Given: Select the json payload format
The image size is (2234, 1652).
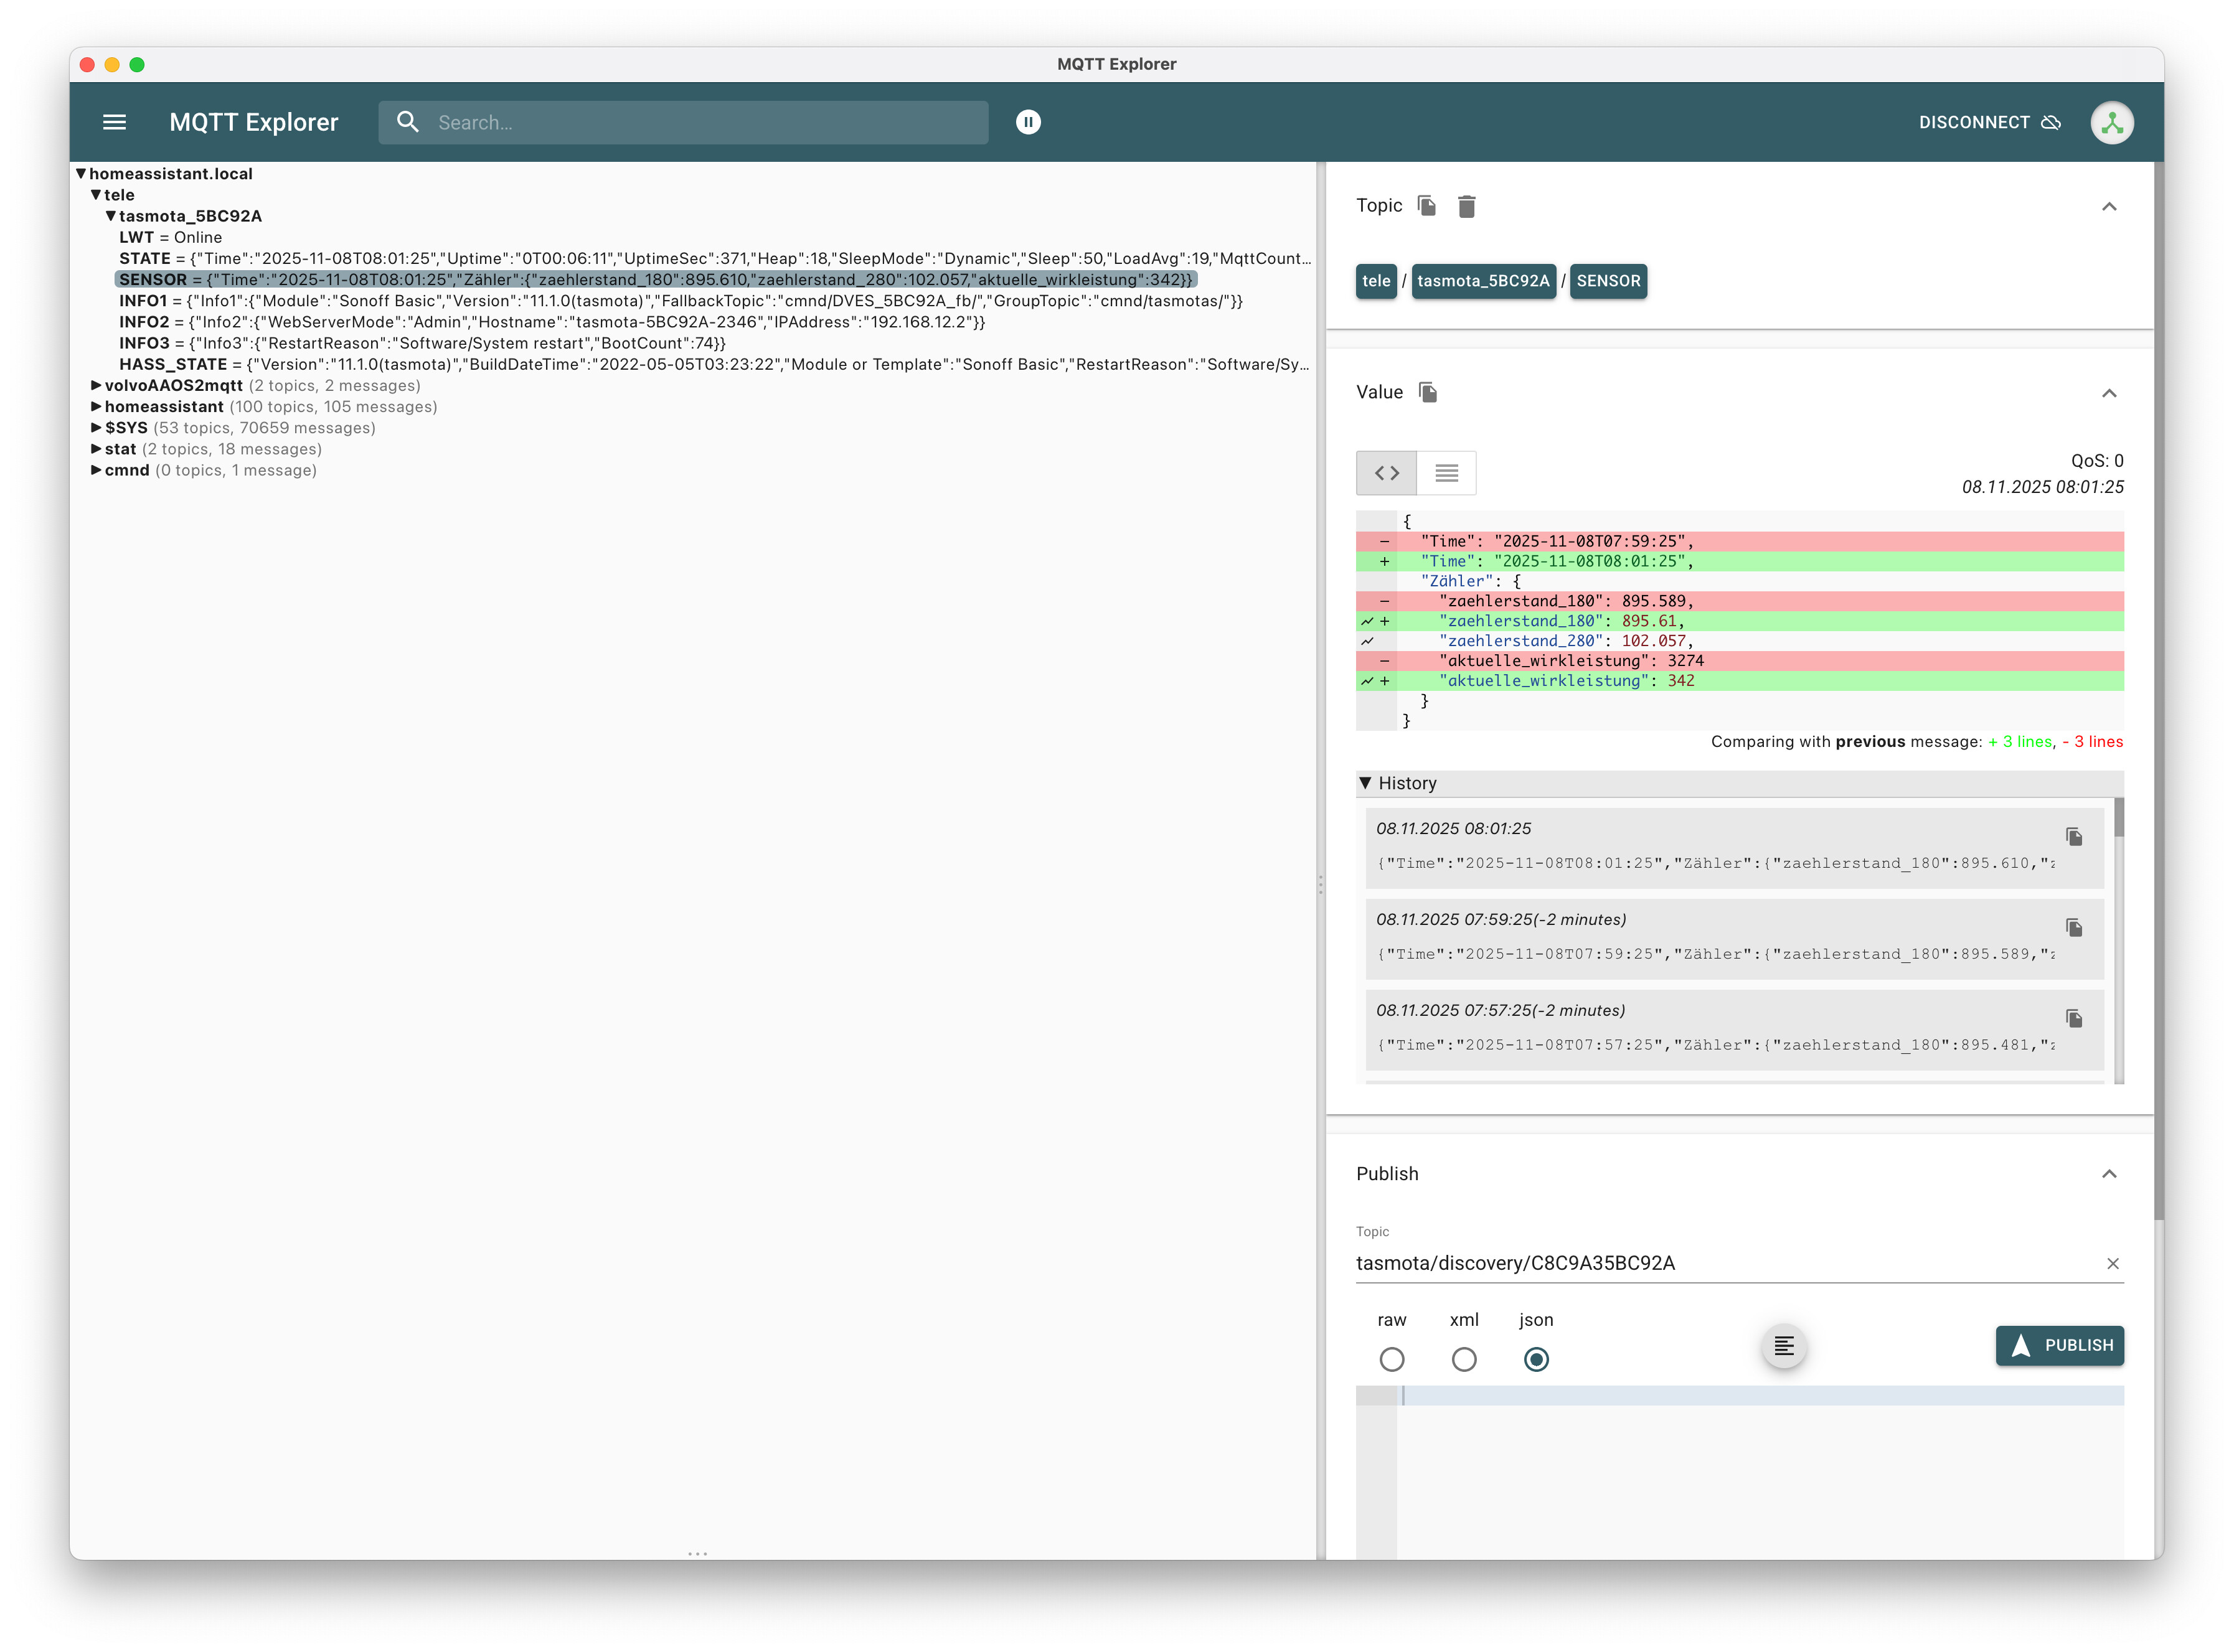Looking at the screenshot, I should [1536, 1359].
